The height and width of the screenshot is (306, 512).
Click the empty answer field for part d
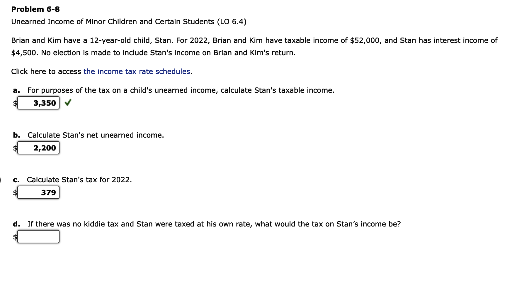tap(39, 236)
